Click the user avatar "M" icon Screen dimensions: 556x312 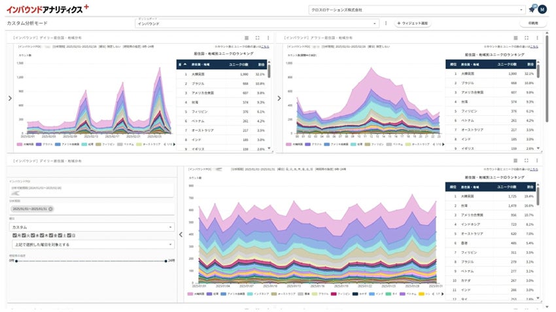click(x=542, y=10)
